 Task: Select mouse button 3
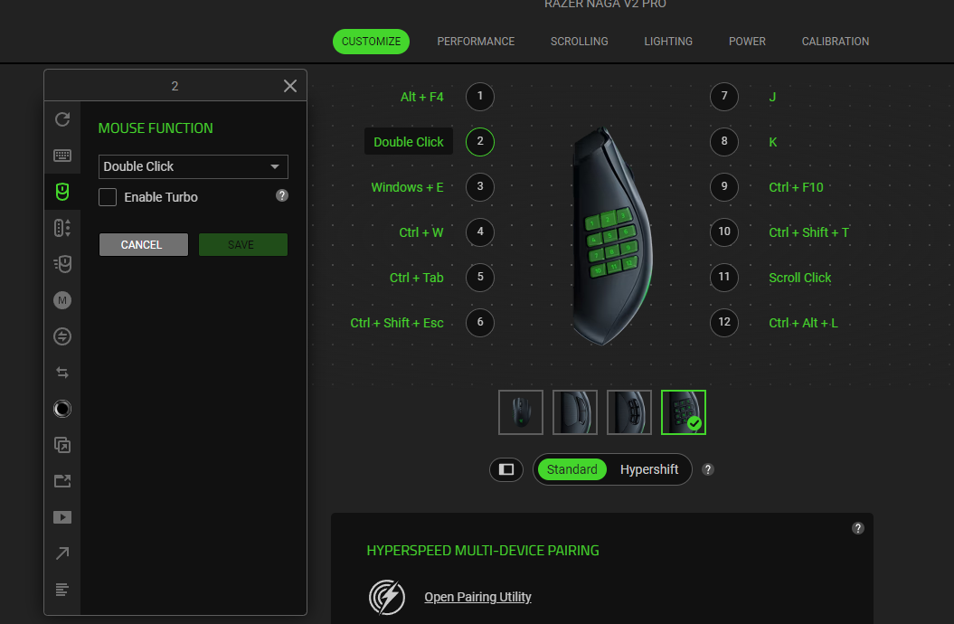coord(480,186)
